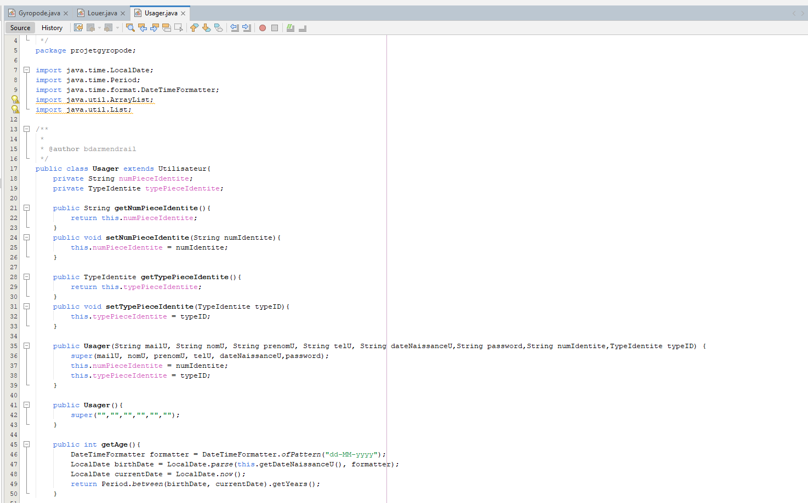Screen dimensions: 808x503
Task: Switch to History view
Action: (52, 28)
